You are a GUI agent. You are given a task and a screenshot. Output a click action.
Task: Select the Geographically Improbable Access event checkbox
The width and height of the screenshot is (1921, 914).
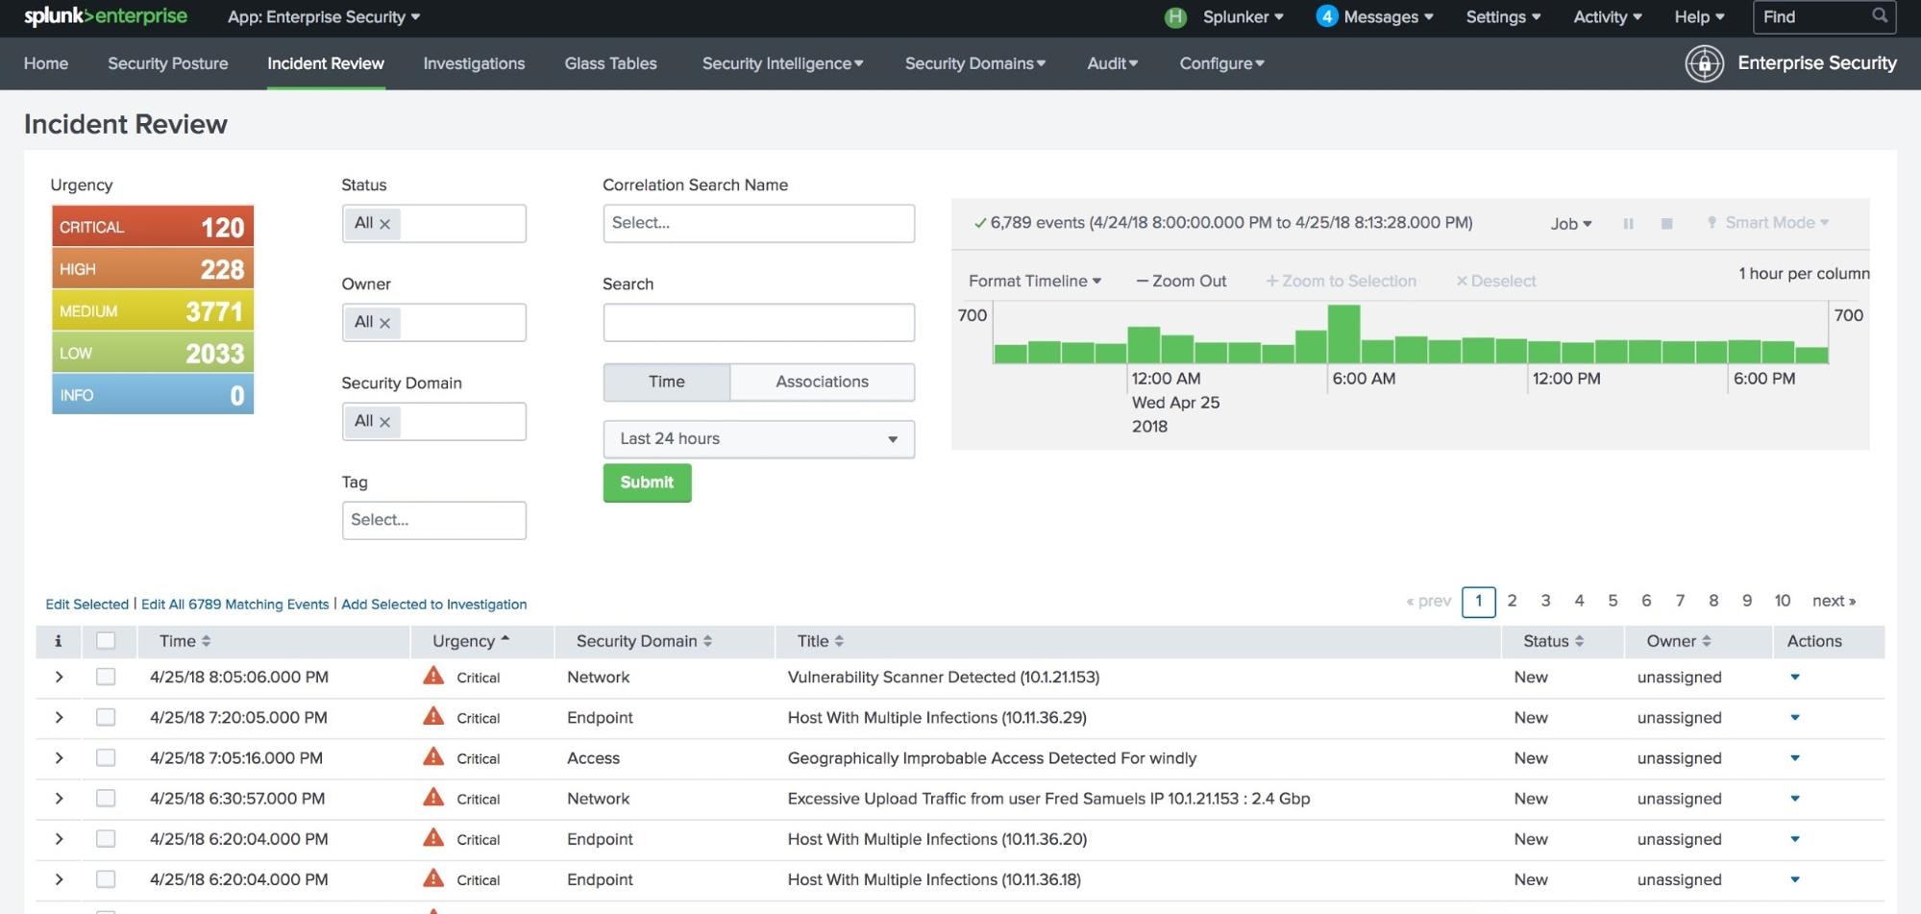click(x=106, y=757)
